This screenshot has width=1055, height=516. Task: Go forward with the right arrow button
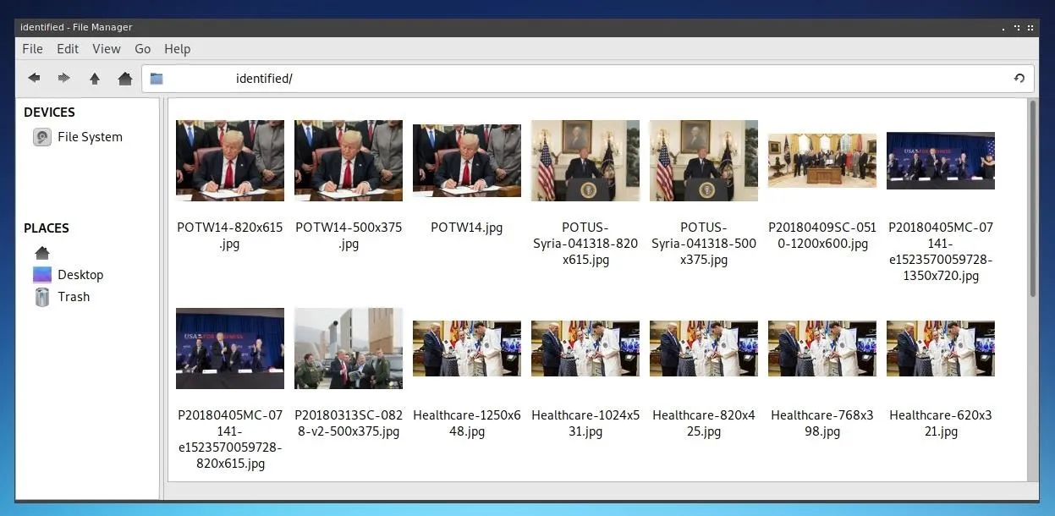[x=63, y=78]
